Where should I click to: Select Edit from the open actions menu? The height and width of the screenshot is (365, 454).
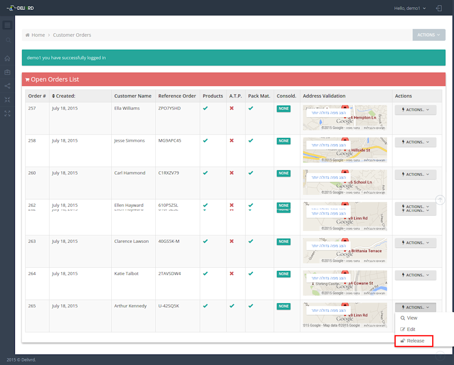(x=409, y=329)
